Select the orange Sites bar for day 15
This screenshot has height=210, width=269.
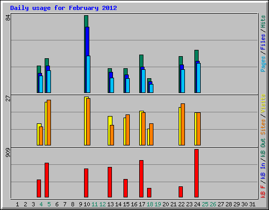click(128, 130)
